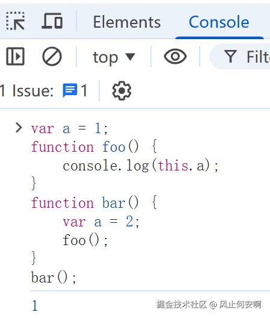Open Console settings gear
The image size is (270, 318).
(x=121, y=91)
